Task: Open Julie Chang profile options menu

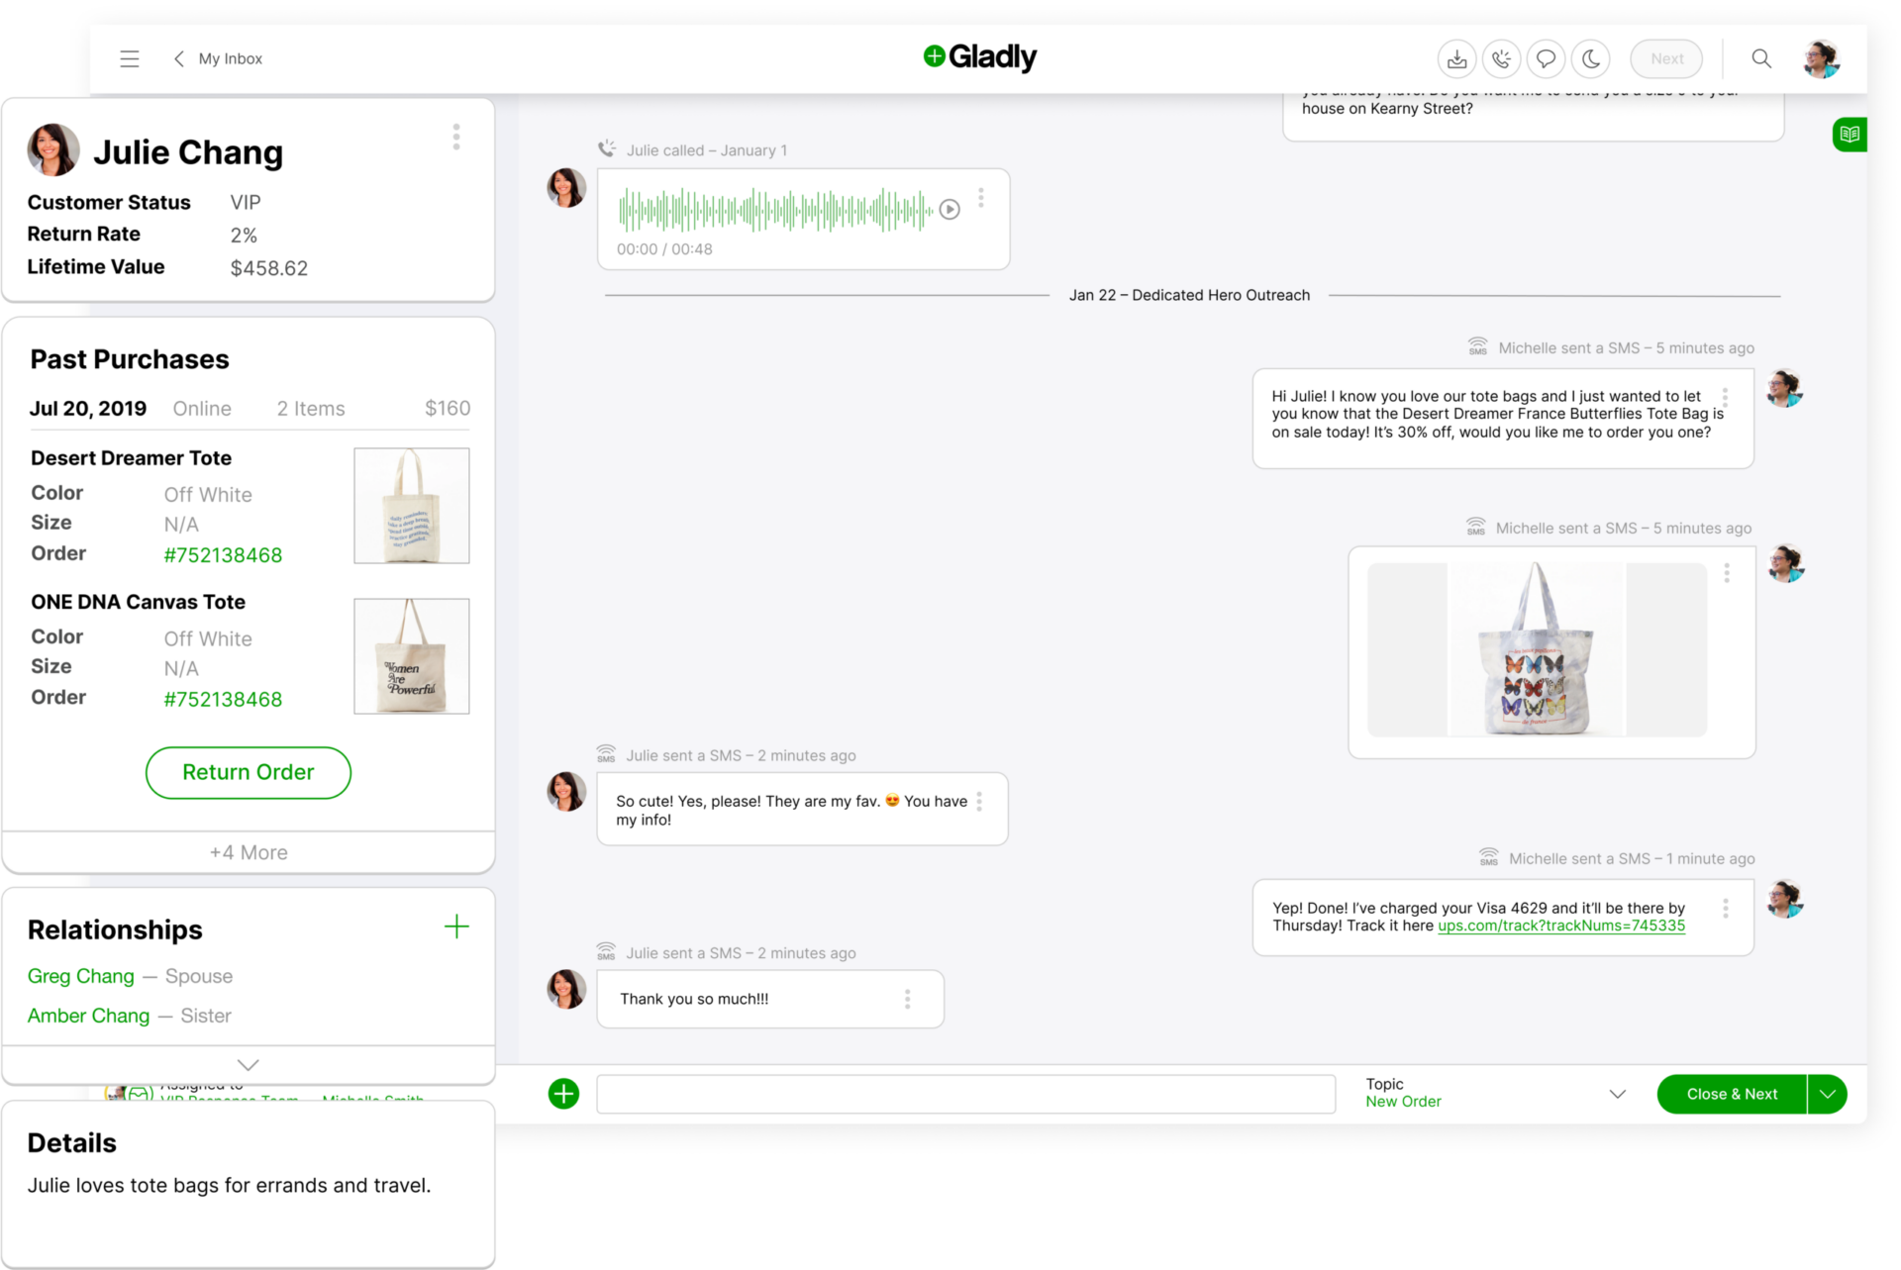Action: tap(456, 137)
